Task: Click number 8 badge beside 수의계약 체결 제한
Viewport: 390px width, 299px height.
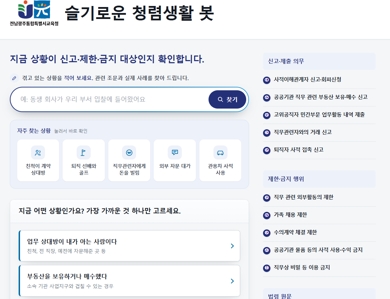Action: 267,233
